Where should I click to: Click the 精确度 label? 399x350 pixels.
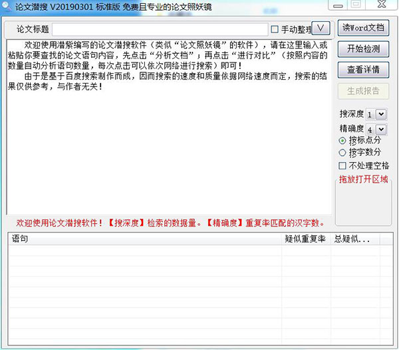click(x=352, y=129)
